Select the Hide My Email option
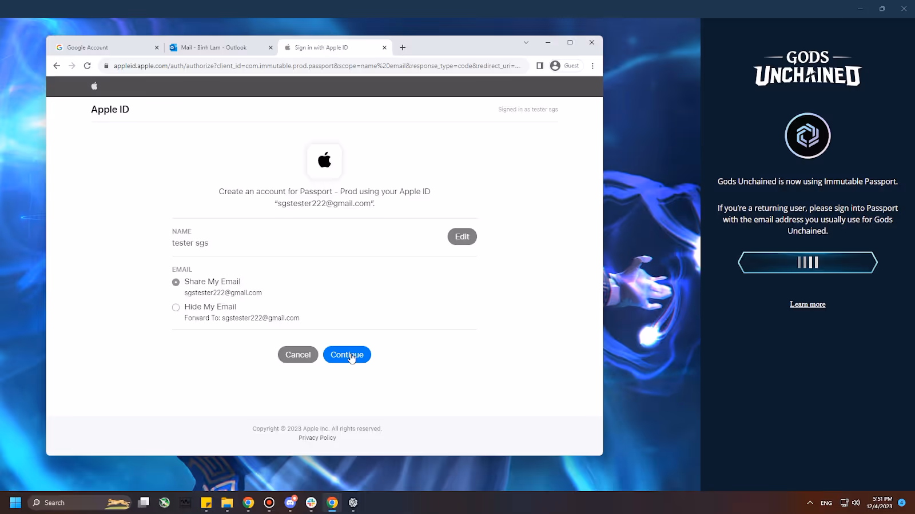Viewport: 915px width, 514px height. click(x=176, y=307)
